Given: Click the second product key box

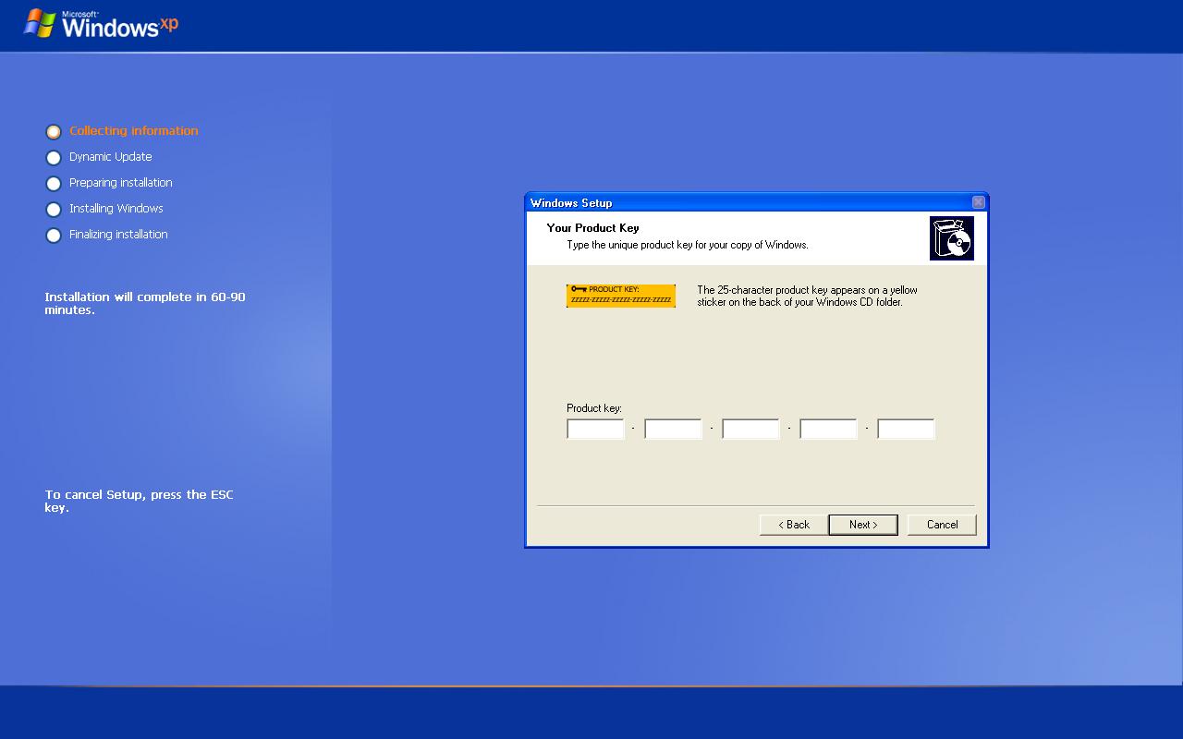Looking at the screenshot, I should pyautogui.click(x=673, y=429).
